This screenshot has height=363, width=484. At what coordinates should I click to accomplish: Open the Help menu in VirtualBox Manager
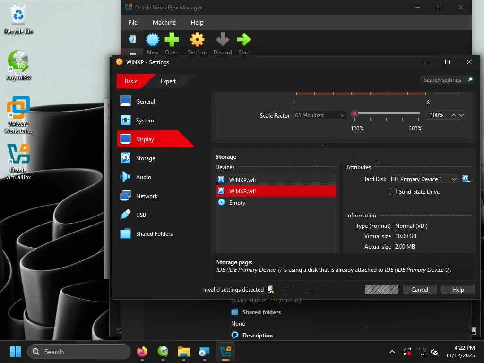(197, 22)
